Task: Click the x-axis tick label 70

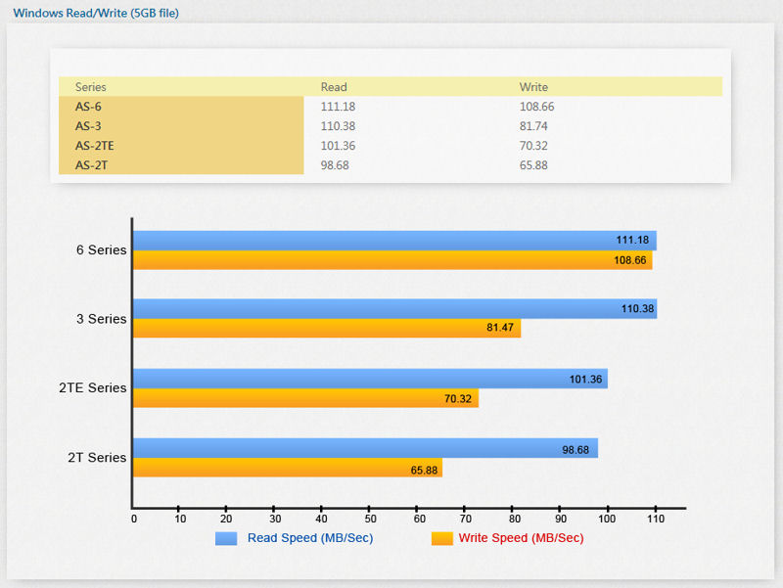Action: (466, 520)
